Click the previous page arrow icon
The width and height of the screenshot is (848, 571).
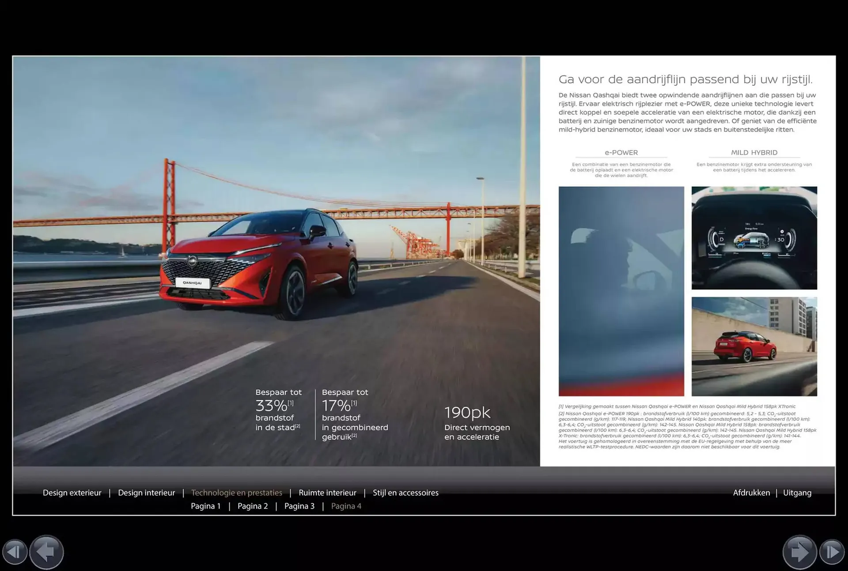pos(45,552)
